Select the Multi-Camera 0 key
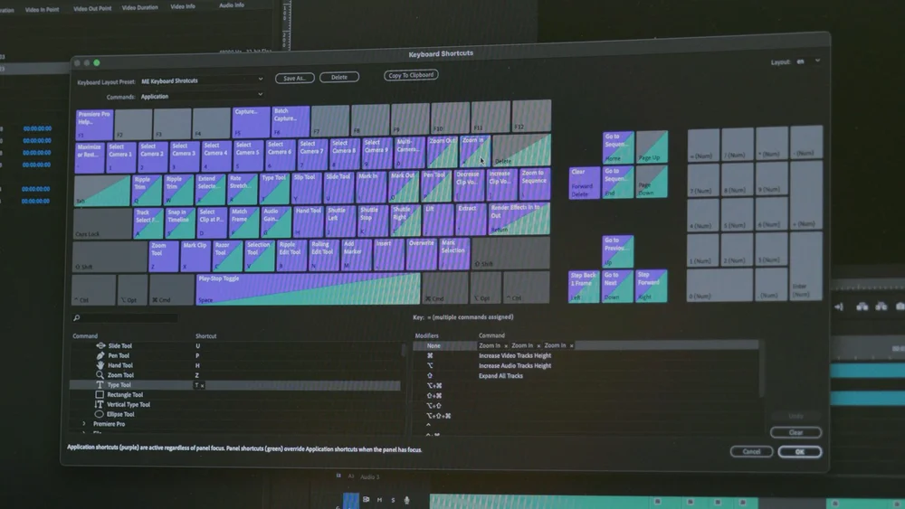The height and width of the screenshot is (509, 905). (x=409, y=152)
